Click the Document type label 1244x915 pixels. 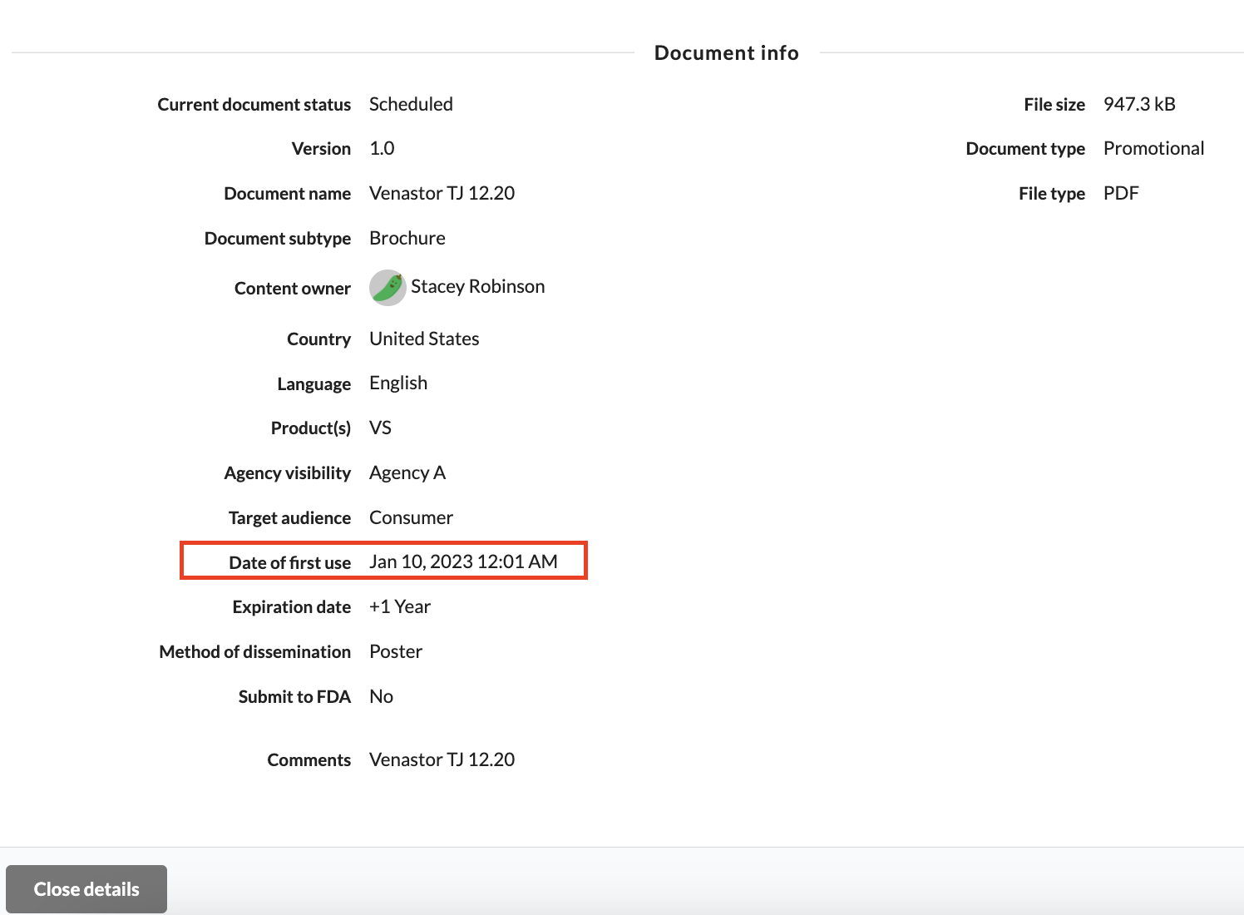1025,148
